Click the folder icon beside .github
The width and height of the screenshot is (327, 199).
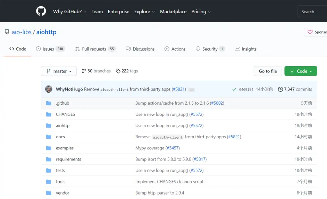point(49,103)
